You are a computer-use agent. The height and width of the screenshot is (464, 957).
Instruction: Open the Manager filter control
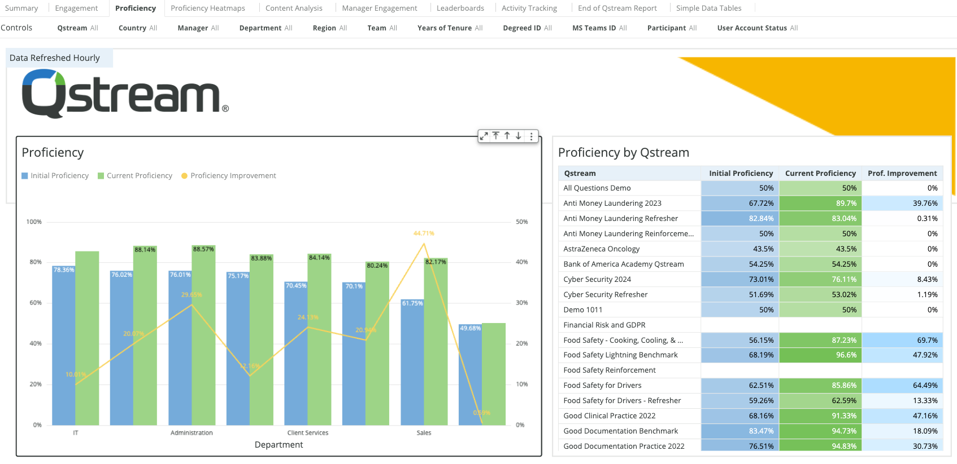coord(198,28)
